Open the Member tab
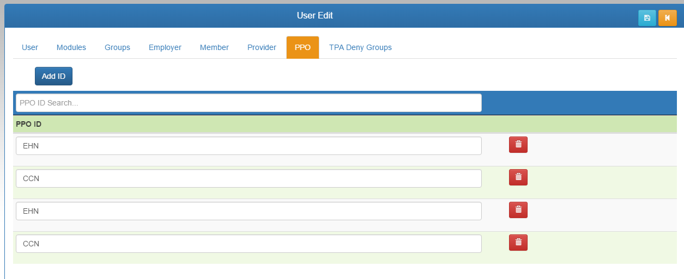 [214, 47]
